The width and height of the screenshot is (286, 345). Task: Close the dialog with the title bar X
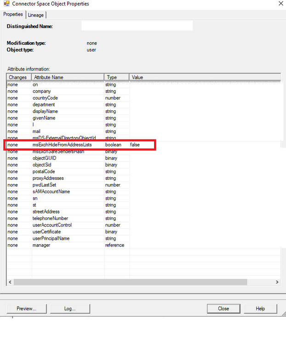[x=280, y=4]
